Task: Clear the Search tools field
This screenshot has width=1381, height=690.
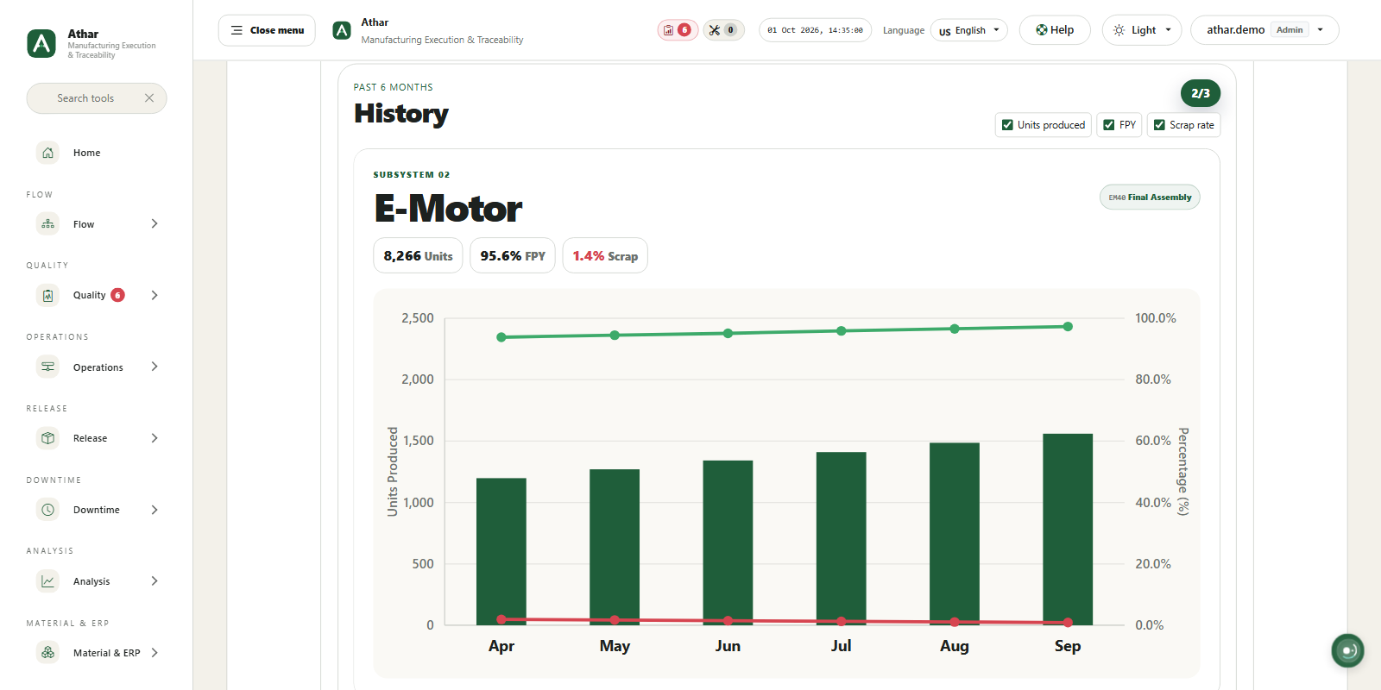Action: click(149, 98)
